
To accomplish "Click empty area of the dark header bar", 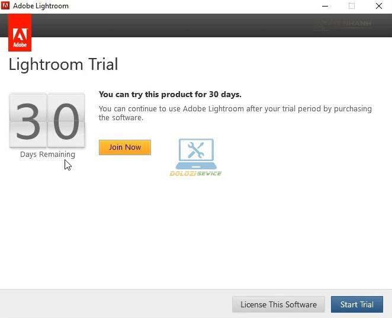I will pos(178,25).
